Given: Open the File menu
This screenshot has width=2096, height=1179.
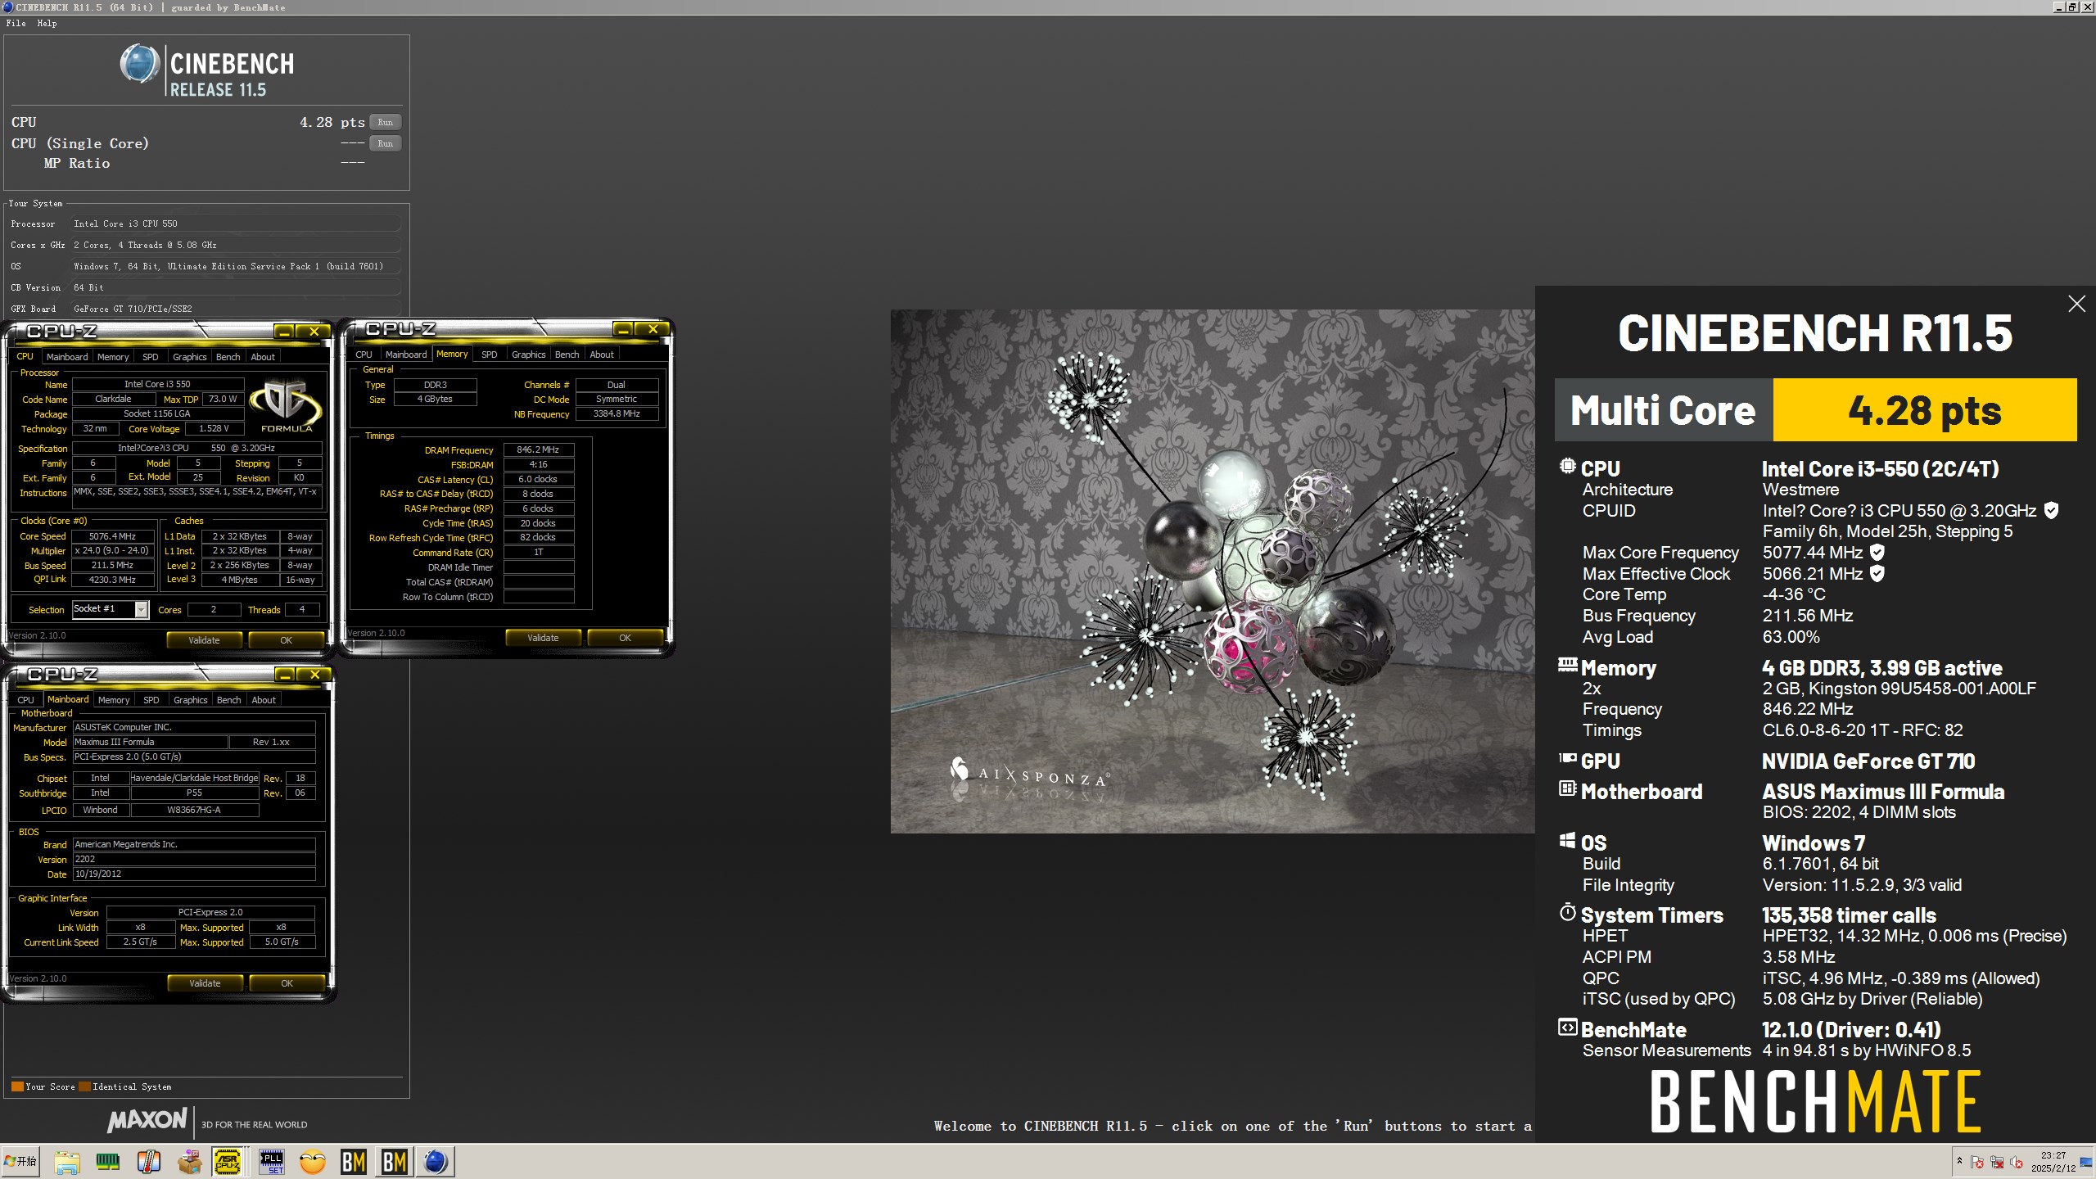Looking at the screenshot, I should 16,23.
